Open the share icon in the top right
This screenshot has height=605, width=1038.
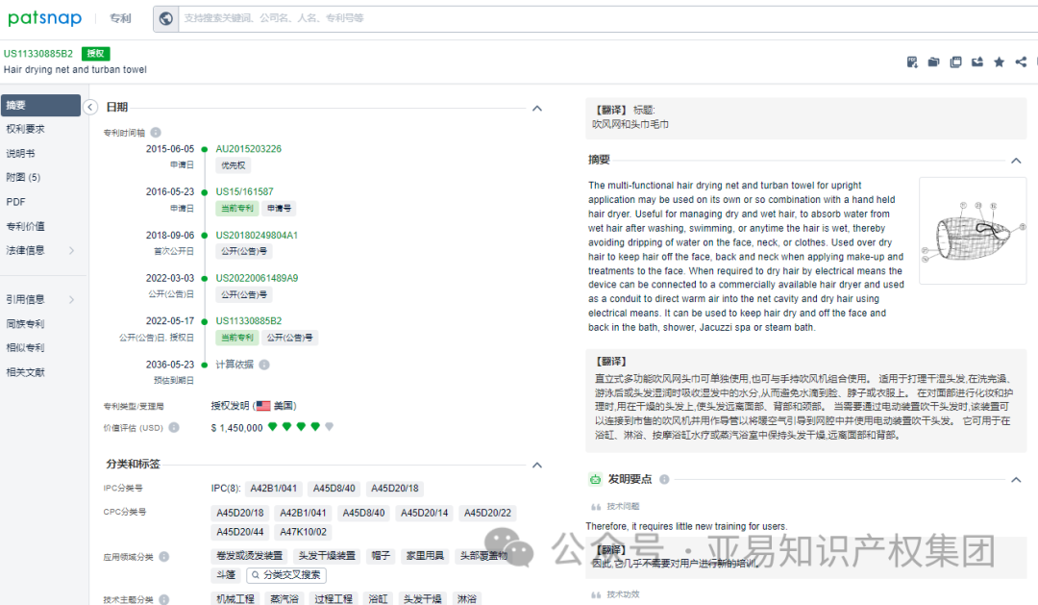1021,62
